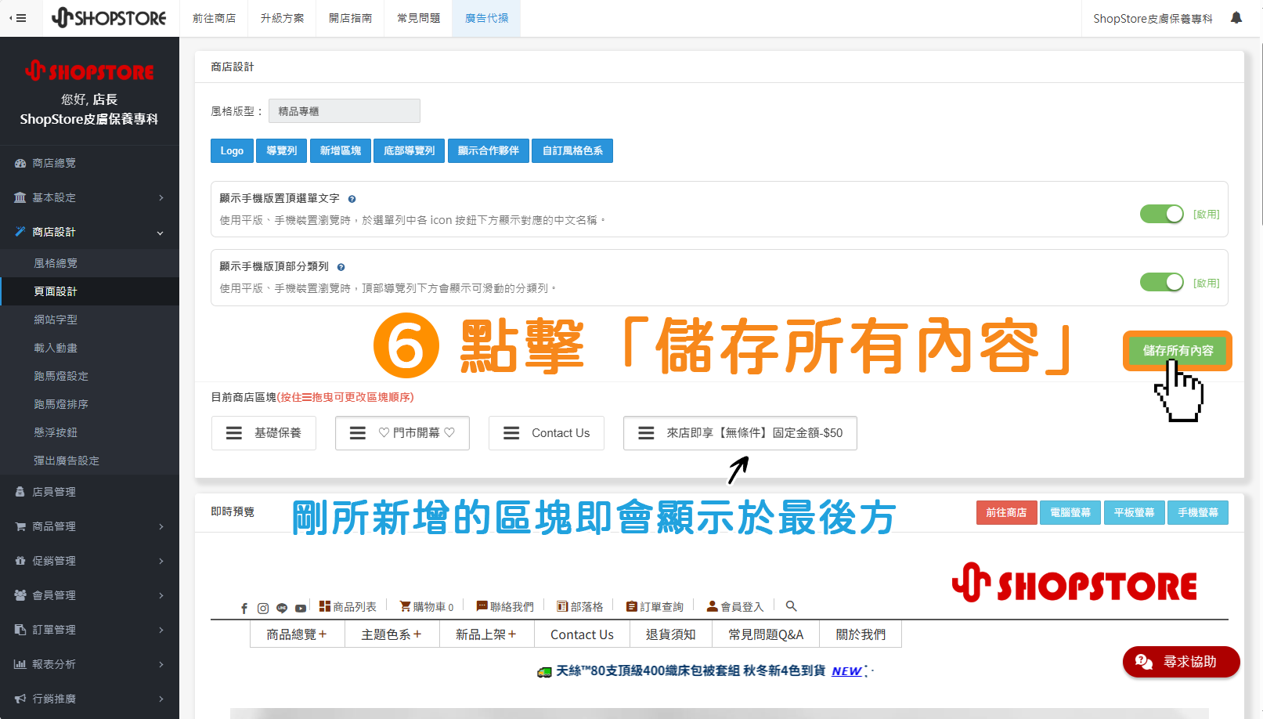The image size is (1263, 719).
Task: Click the 報表分析 chart icon
Action: [20, 664]
